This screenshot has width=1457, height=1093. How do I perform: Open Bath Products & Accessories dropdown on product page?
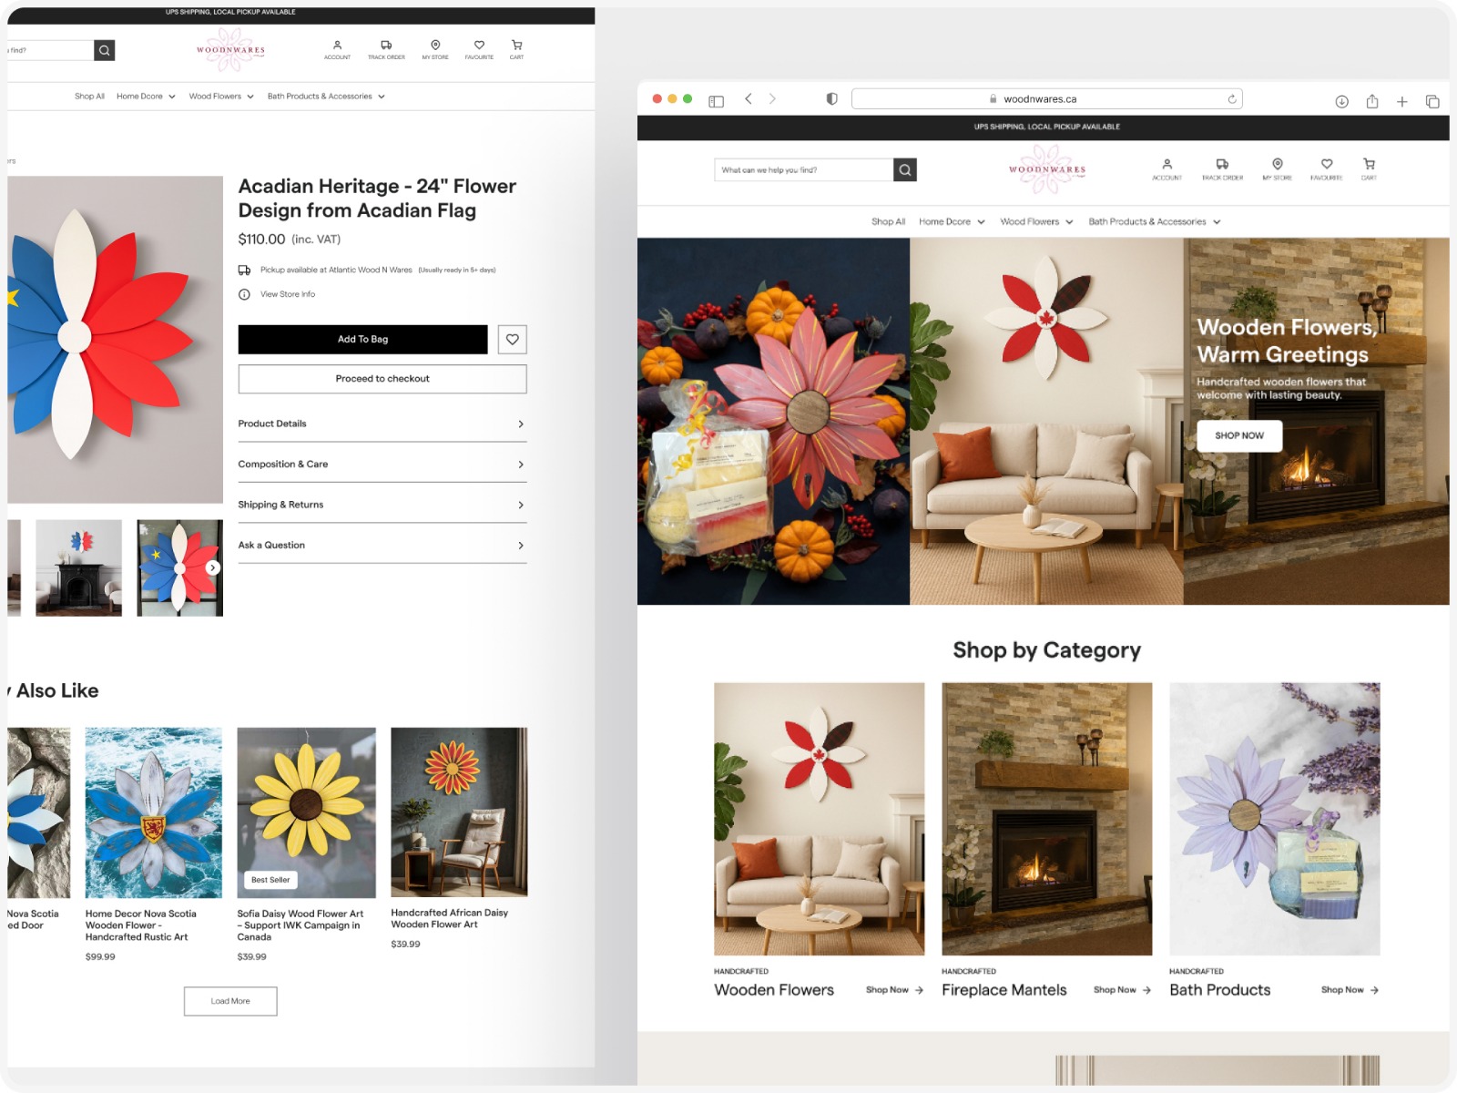click(326, 97)
